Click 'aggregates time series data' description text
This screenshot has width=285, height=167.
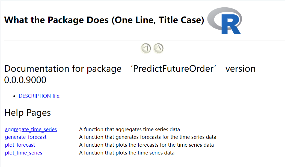tap(148, 130)
